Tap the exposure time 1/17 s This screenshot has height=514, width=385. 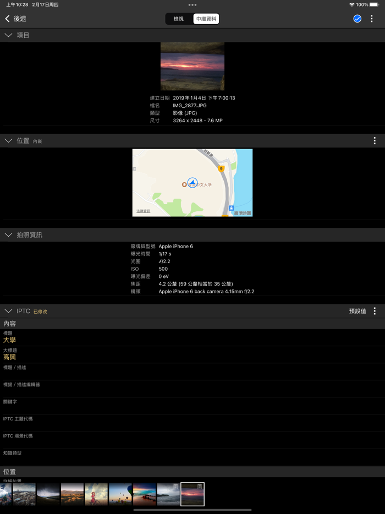point(165,254)
